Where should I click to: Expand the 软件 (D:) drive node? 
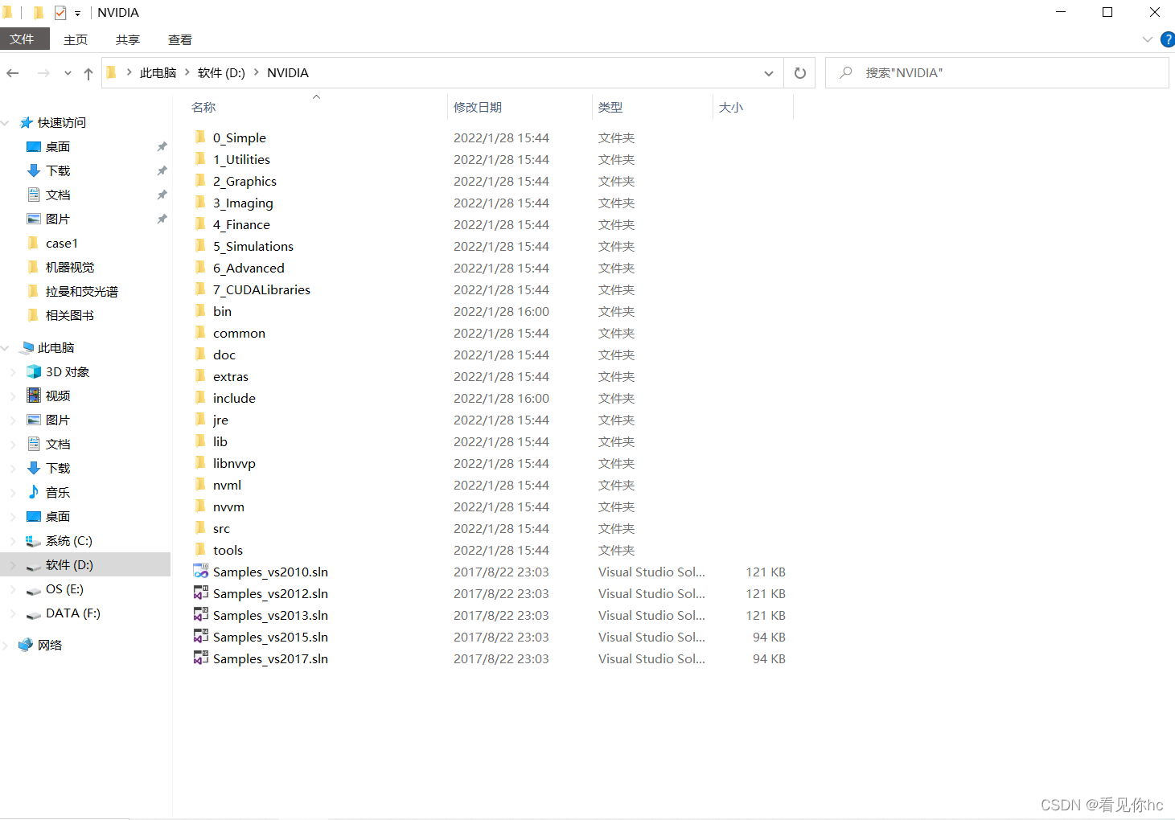13,565
